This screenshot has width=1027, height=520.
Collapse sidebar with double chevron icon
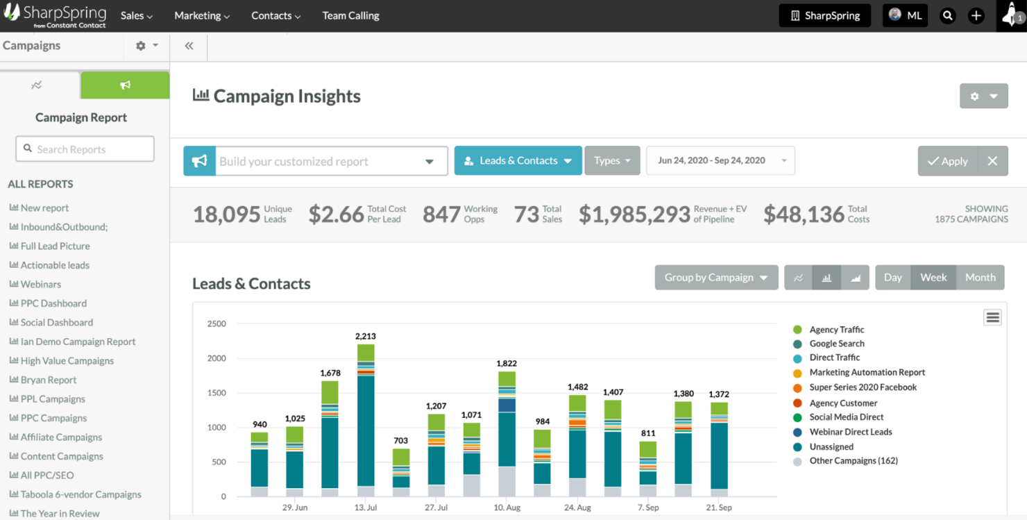pos(189,46)
